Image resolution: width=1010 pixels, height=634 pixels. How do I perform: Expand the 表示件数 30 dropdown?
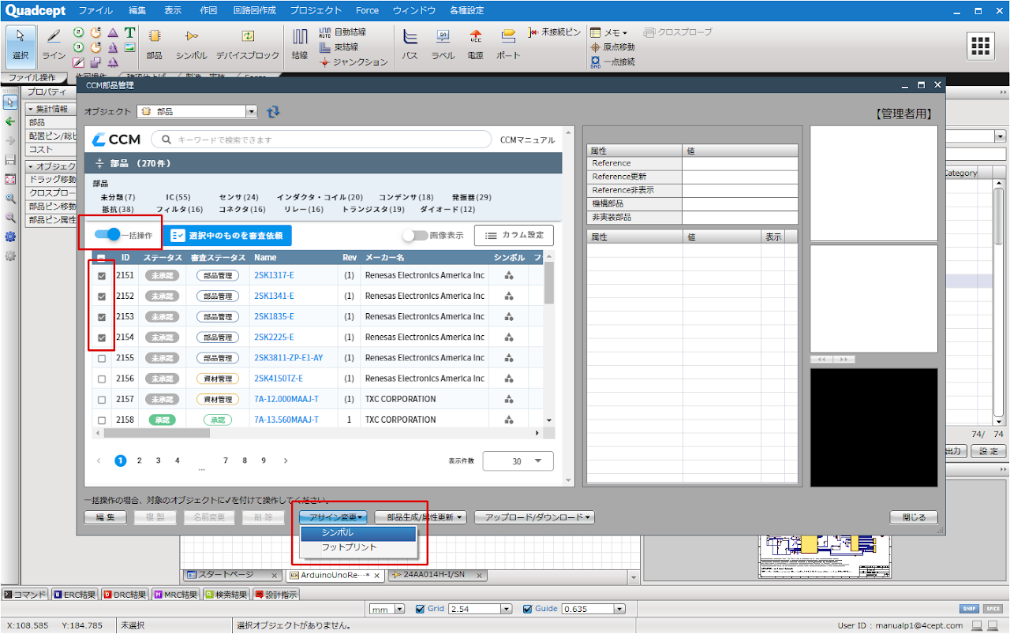pyautogui.click(x=518, y=461)
